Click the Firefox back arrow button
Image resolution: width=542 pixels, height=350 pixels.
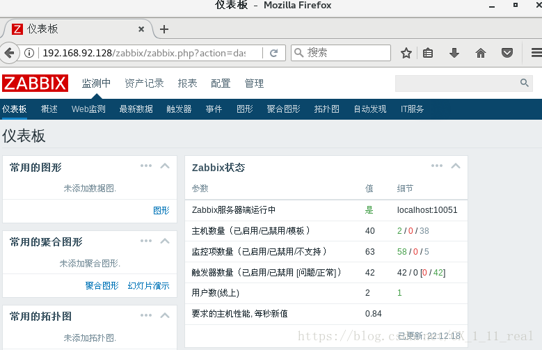pos(9,53)
